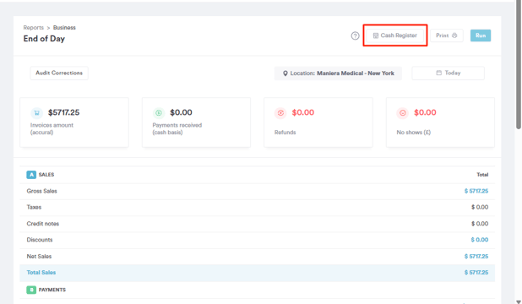
Task: Select the PAYMENTS section header
Action: click(x=52, y=290)
